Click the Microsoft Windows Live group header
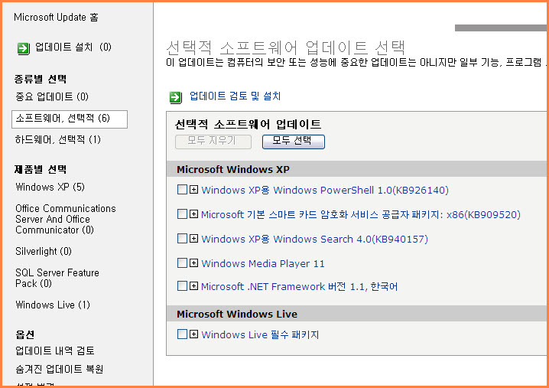This screenshot has height=388, width=549. [358, 314]
